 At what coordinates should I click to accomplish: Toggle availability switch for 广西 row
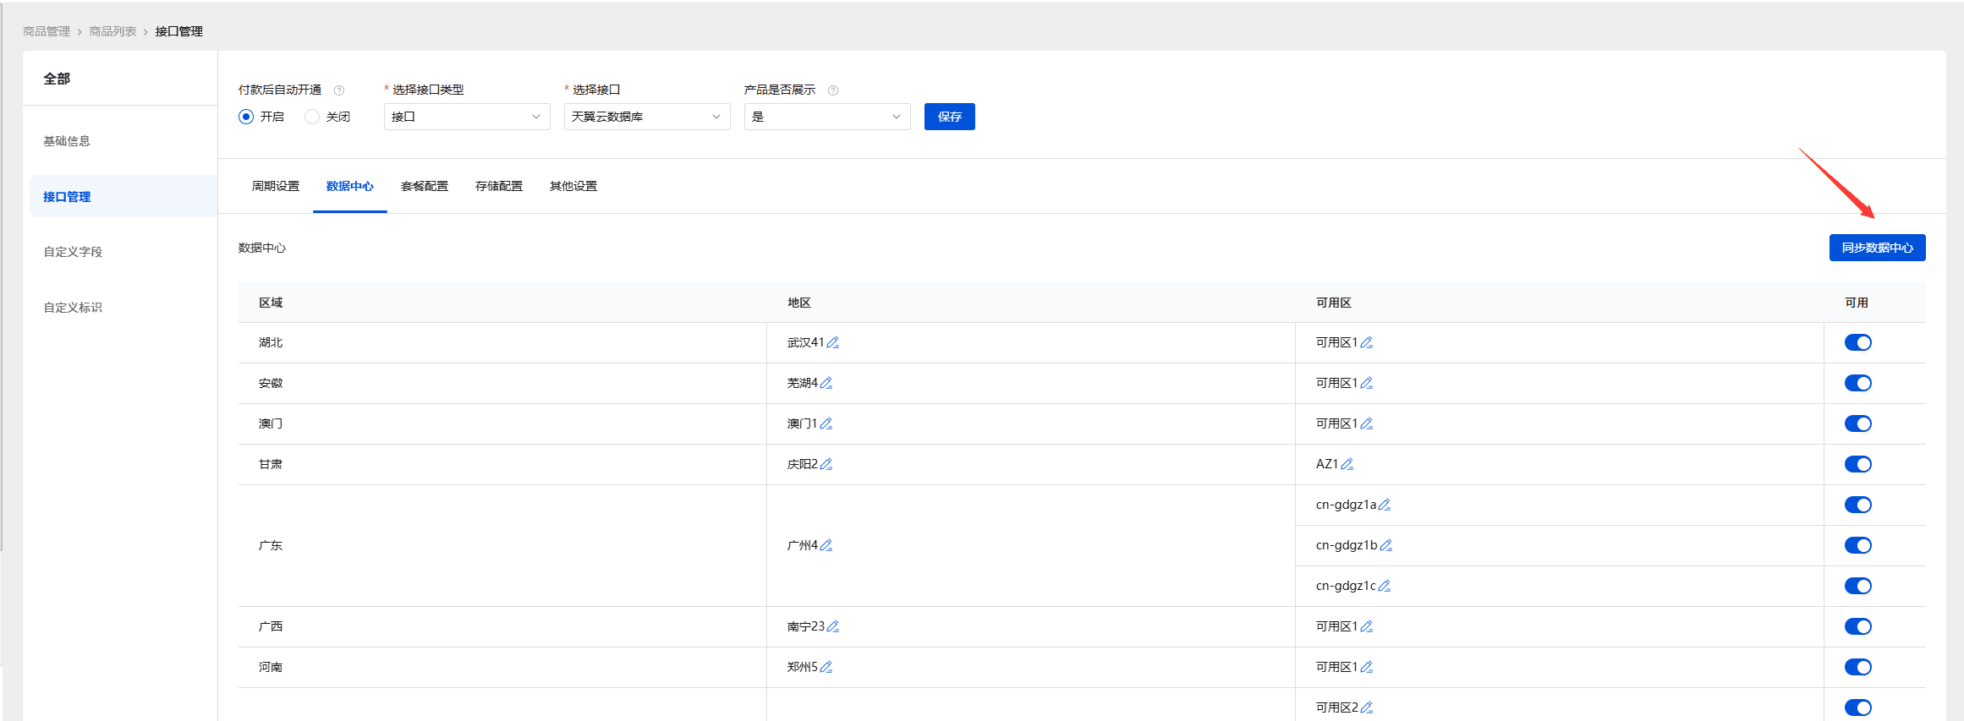pyautogui.click(x=1858, y=626)
